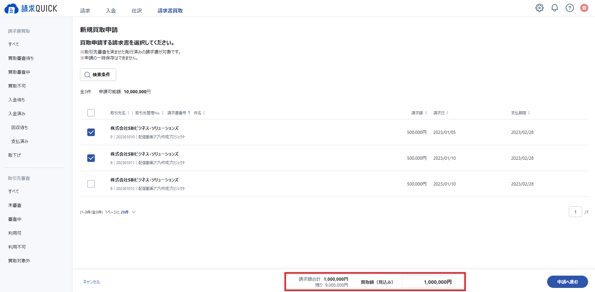Click the page number input field
595x292 pixels.
click(575, 212)
